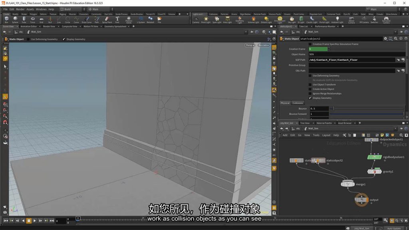Click the timeline current frame marker
409x230 pixels.
[x=78, y=218]
